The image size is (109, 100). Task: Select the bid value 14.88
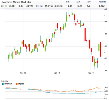[69, 6]
